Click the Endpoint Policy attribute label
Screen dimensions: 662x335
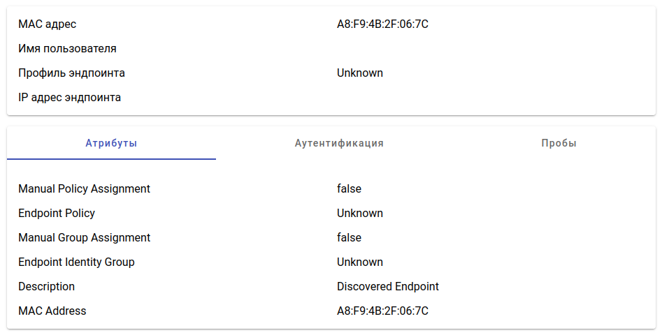coord(57,214)
